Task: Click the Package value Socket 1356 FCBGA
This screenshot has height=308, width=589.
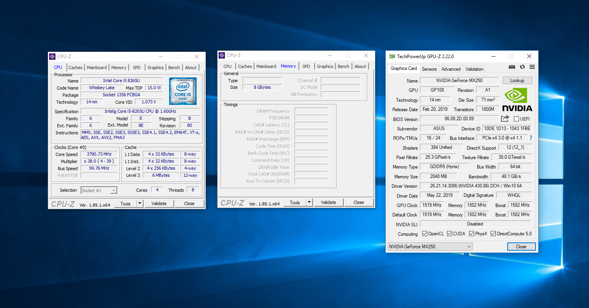Action: pos(121,95)
